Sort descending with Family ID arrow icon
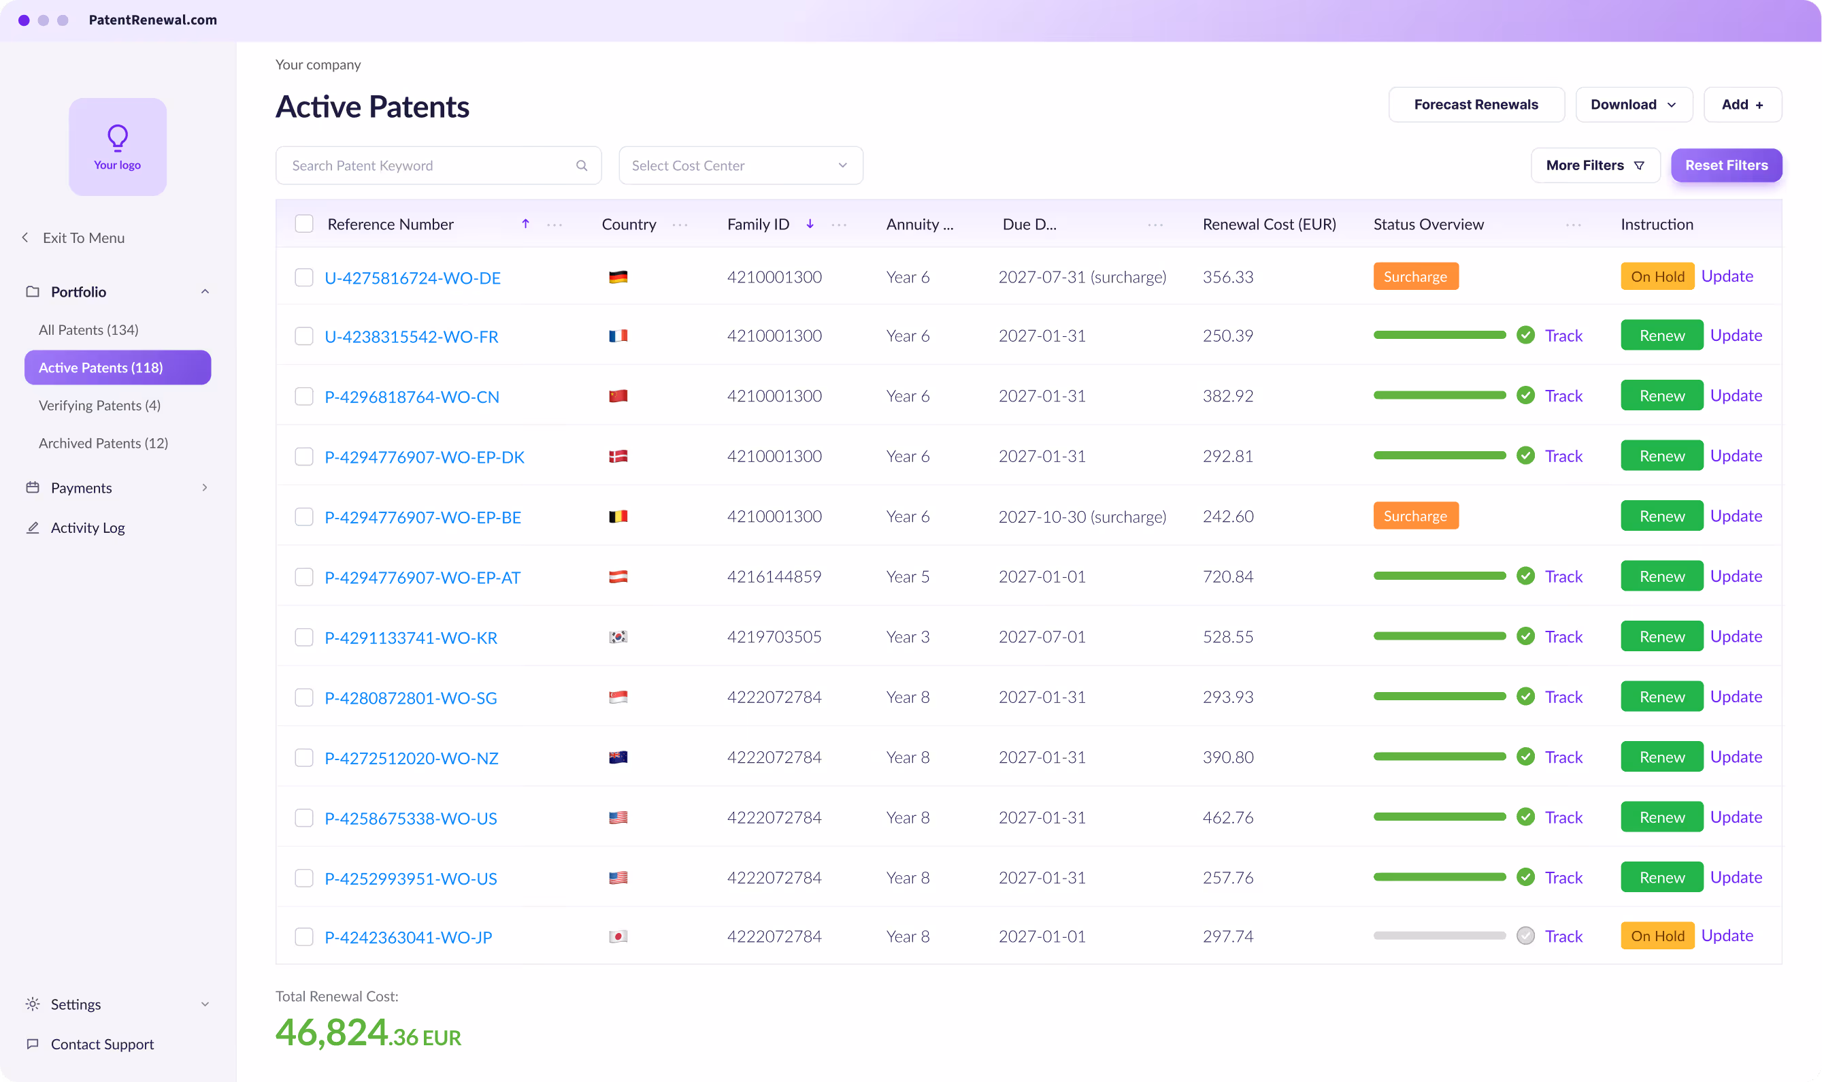 tap(810, 224)
